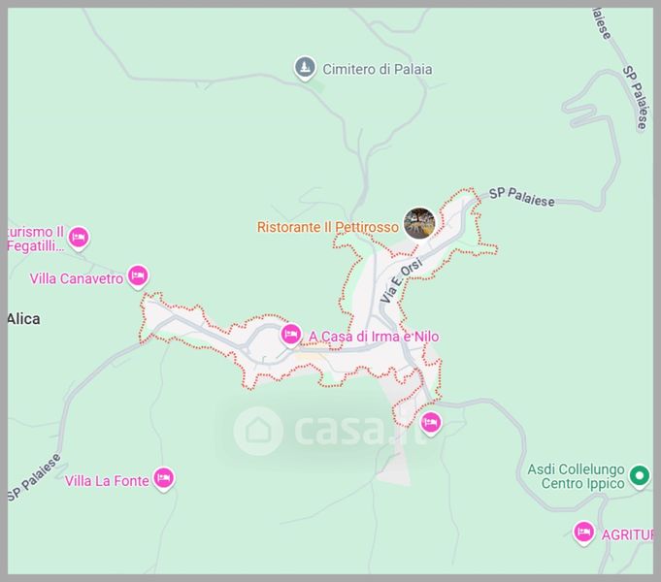Select A Casa di Irma e Nilo pin
The height and width of the screenshot is (582, 661).
[291, 335]
